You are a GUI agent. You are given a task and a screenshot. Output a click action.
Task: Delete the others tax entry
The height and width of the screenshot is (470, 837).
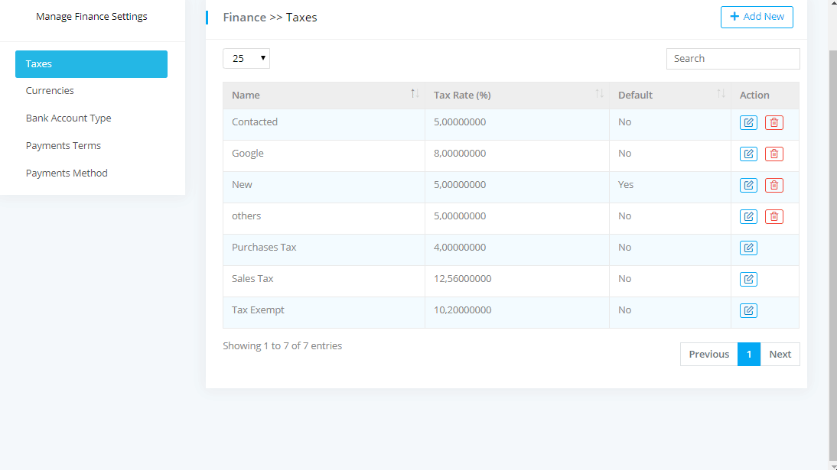pos(774,216)
